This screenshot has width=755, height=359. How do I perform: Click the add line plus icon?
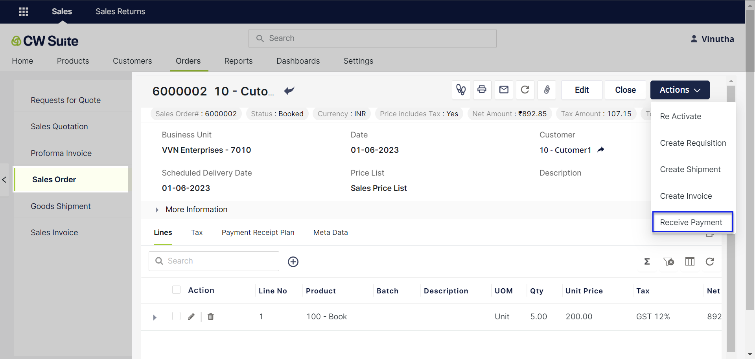(x=293, y=262)
